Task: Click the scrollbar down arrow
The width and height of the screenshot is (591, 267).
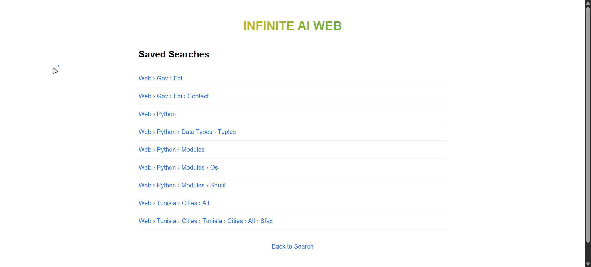Action: tap(588, 264)
